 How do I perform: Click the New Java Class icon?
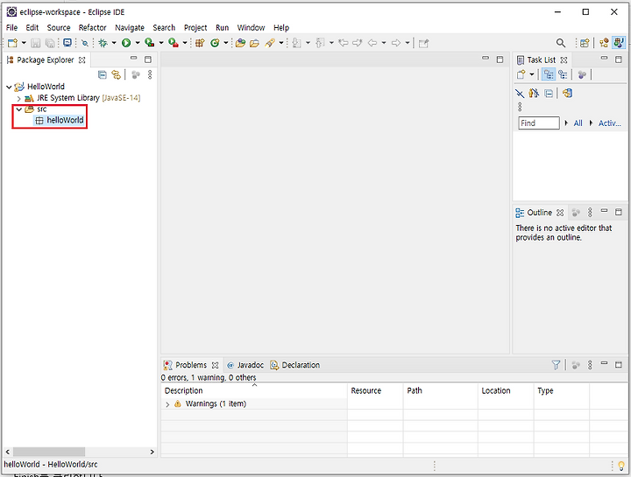click(215, 43)
